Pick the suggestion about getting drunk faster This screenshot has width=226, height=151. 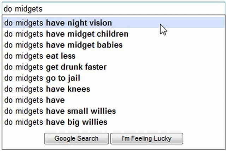[x=55, y=67]
